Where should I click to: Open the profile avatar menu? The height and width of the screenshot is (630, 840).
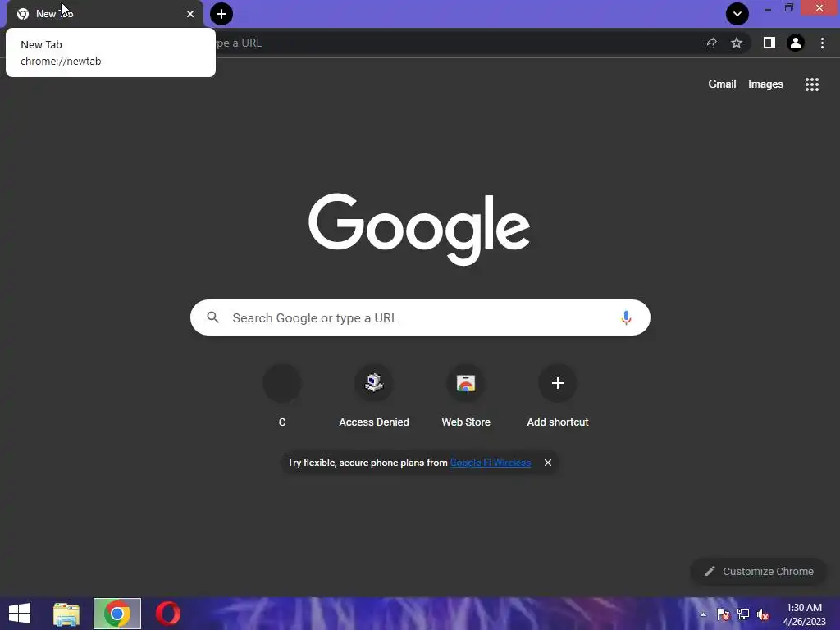[796, 43]
